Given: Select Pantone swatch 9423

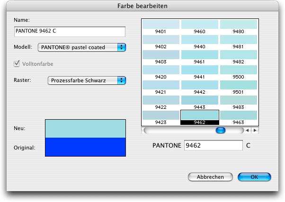Looking at the screenshot, I should tap(160, 117).
